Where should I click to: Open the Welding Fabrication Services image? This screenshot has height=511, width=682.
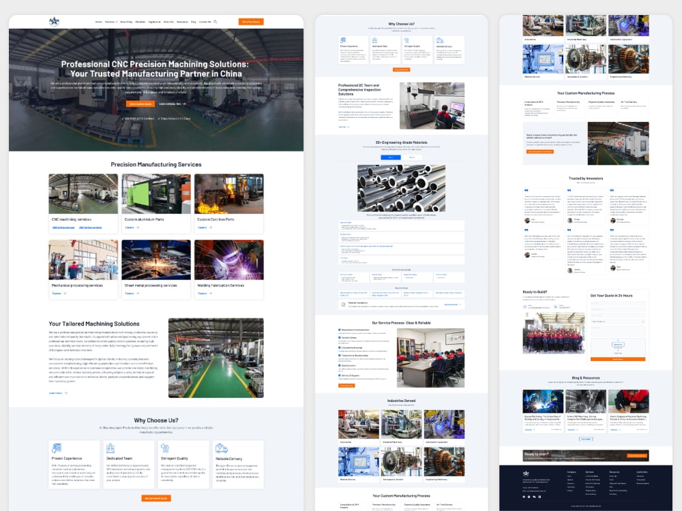228,260
